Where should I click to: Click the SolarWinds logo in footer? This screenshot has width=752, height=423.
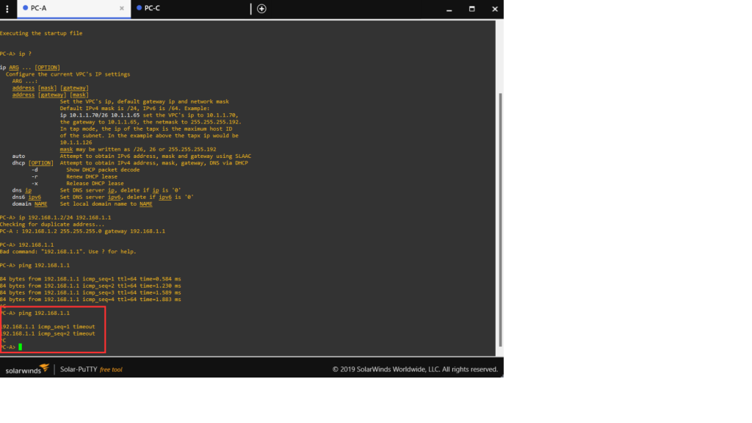27,369
